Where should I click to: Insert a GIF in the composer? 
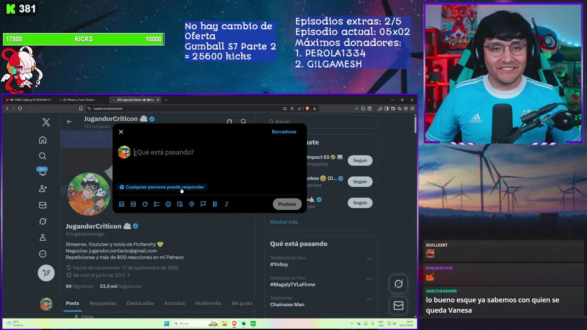133,204
